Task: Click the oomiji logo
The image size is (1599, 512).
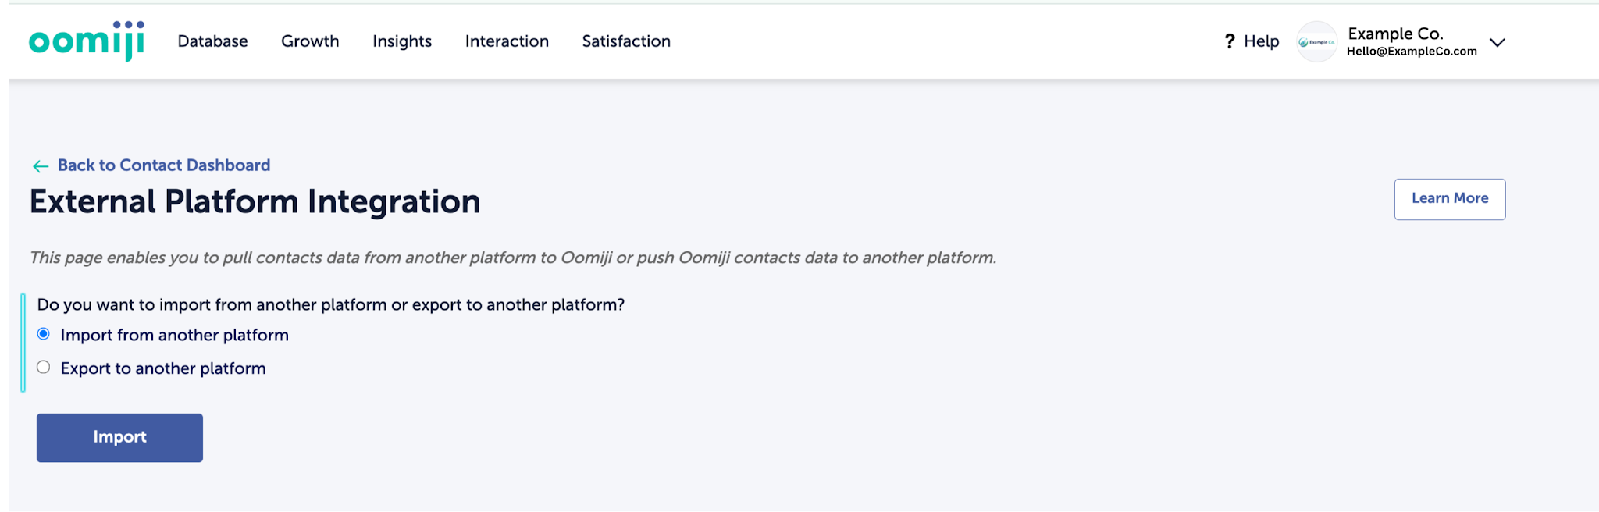Action: 87,41
